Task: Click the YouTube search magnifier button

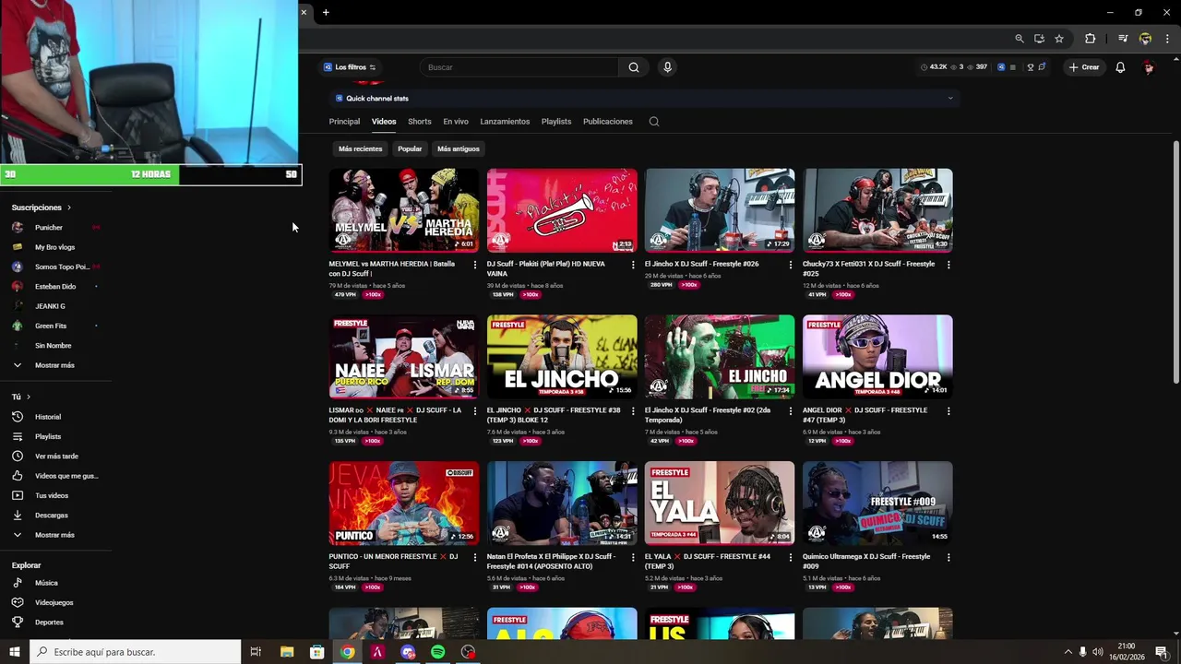Action: (x=634, y=67)
